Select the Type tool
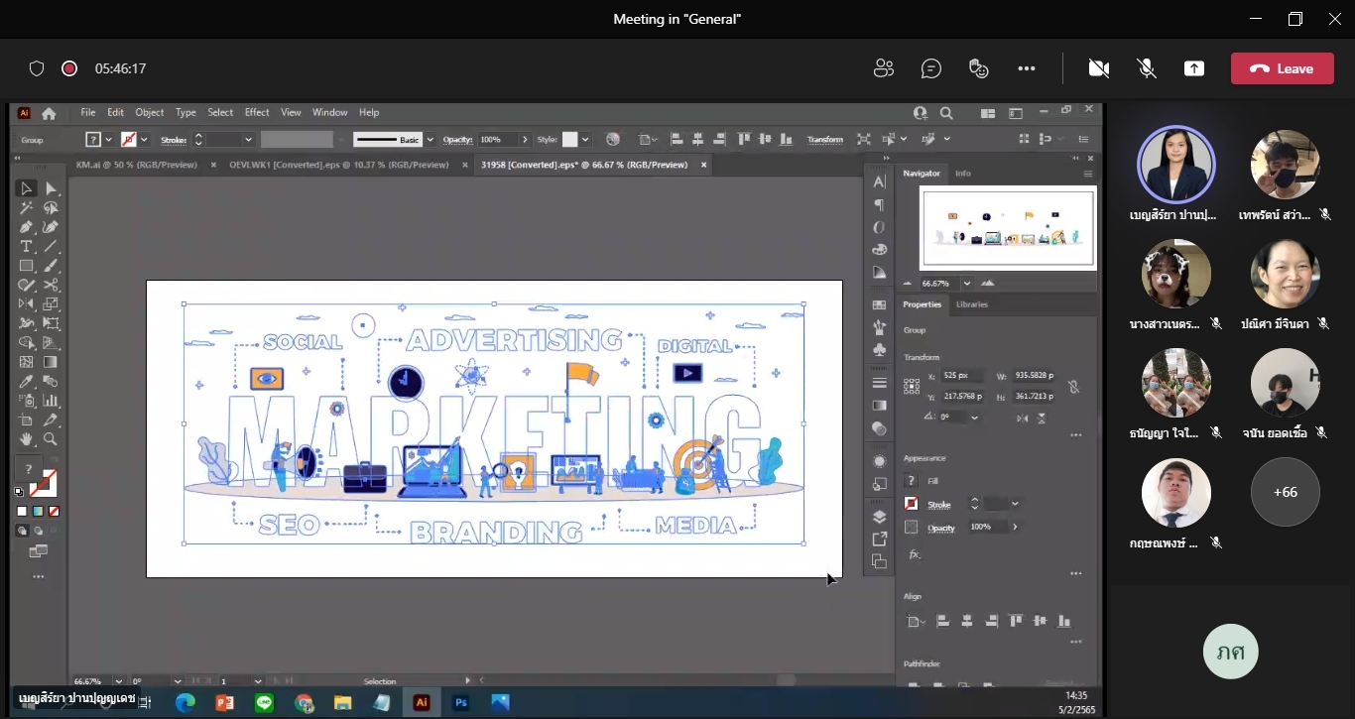 pyautogui.click(x=27, y=246)
